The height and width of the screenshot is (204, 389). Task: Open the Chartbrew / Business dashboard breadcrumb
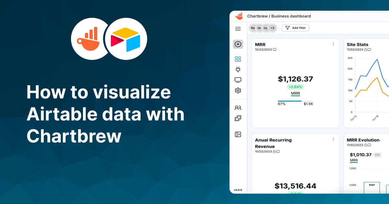[279, 16]
